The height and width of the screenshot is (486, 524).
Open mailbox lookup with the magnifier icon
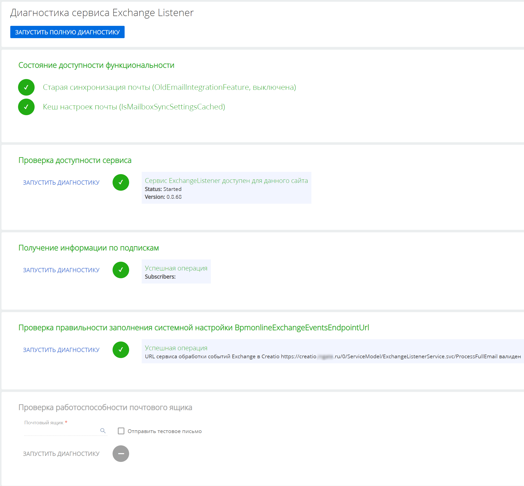point(103,431)
